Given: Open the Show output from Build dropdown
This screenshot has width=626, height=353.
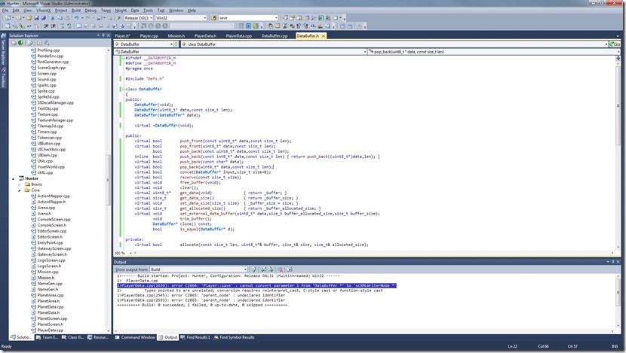Looking at the screenshot, I should click(198, 269).
